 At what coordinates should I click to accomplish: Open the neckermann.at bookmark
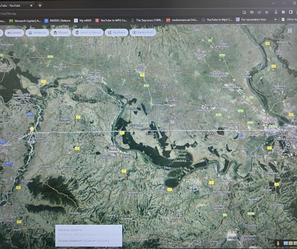[x=182, y=20]
